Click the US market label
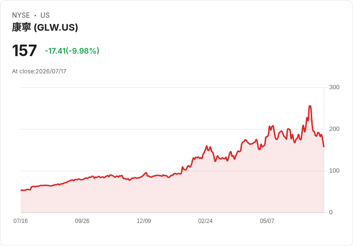The image size is (353, 246). (x=45, y=15)
